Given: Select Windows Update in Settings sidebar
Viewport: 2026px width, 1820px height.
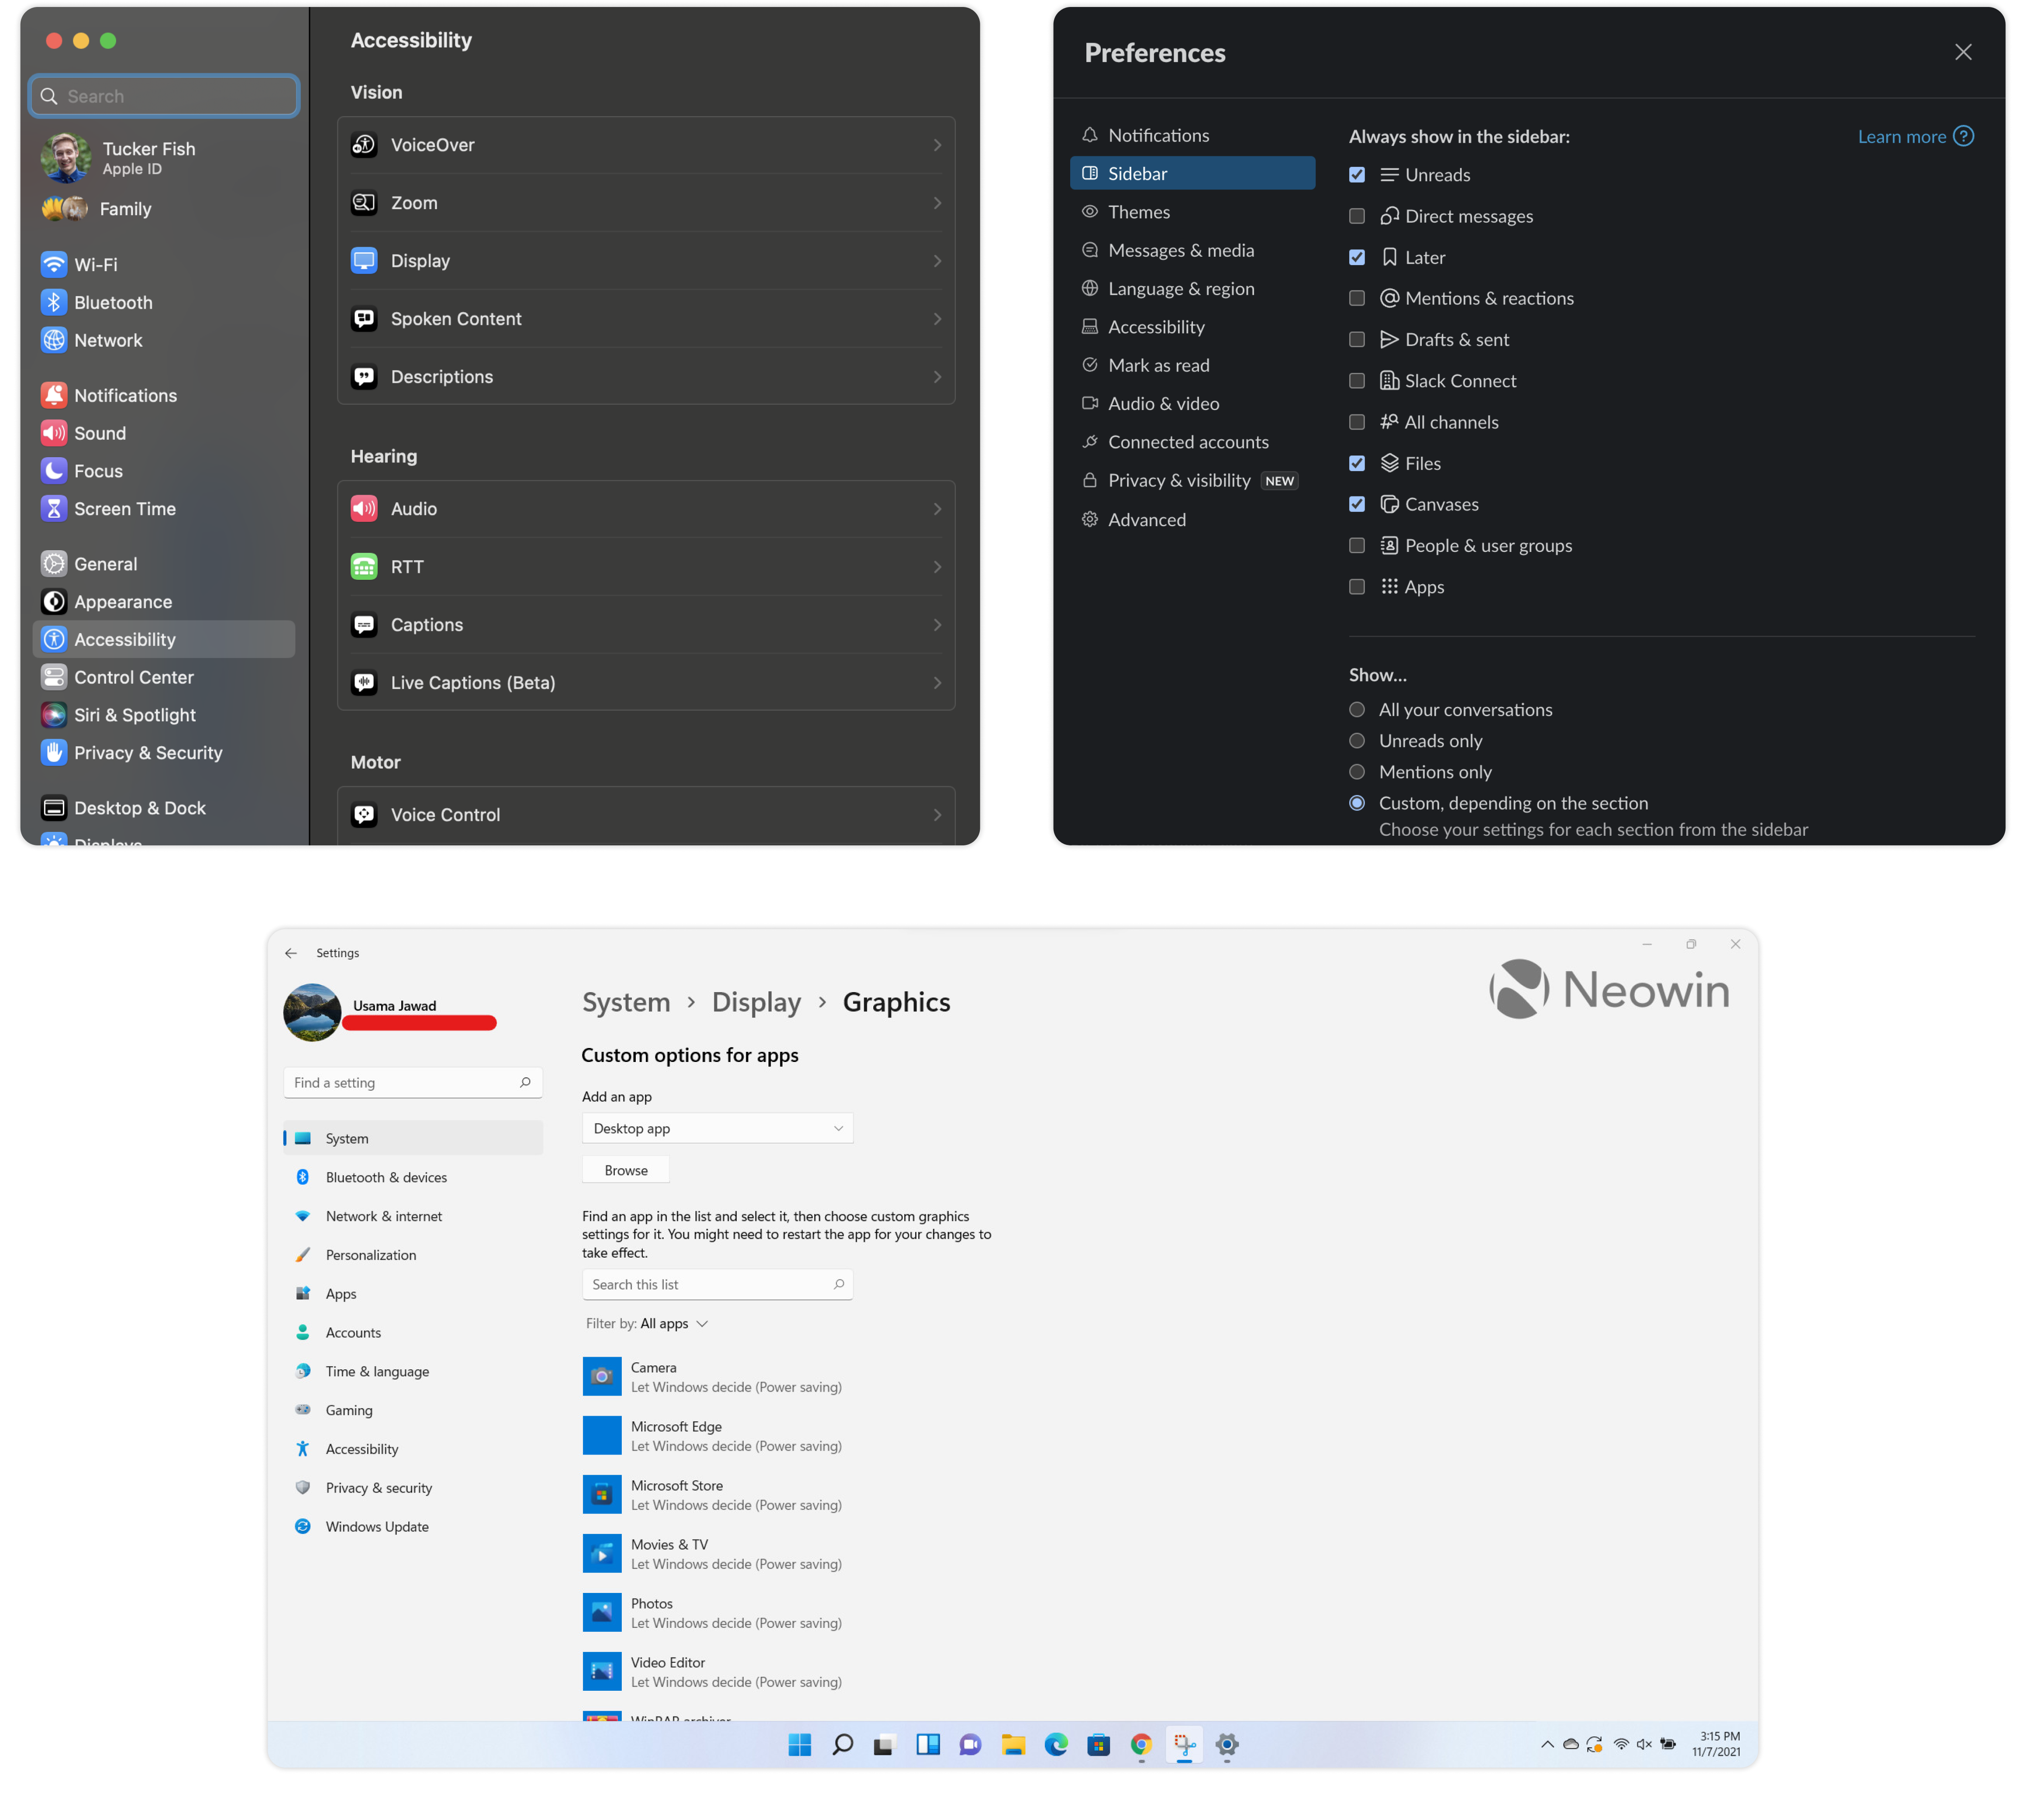Looking at the screenshot, I should [x=413, y=1526].
